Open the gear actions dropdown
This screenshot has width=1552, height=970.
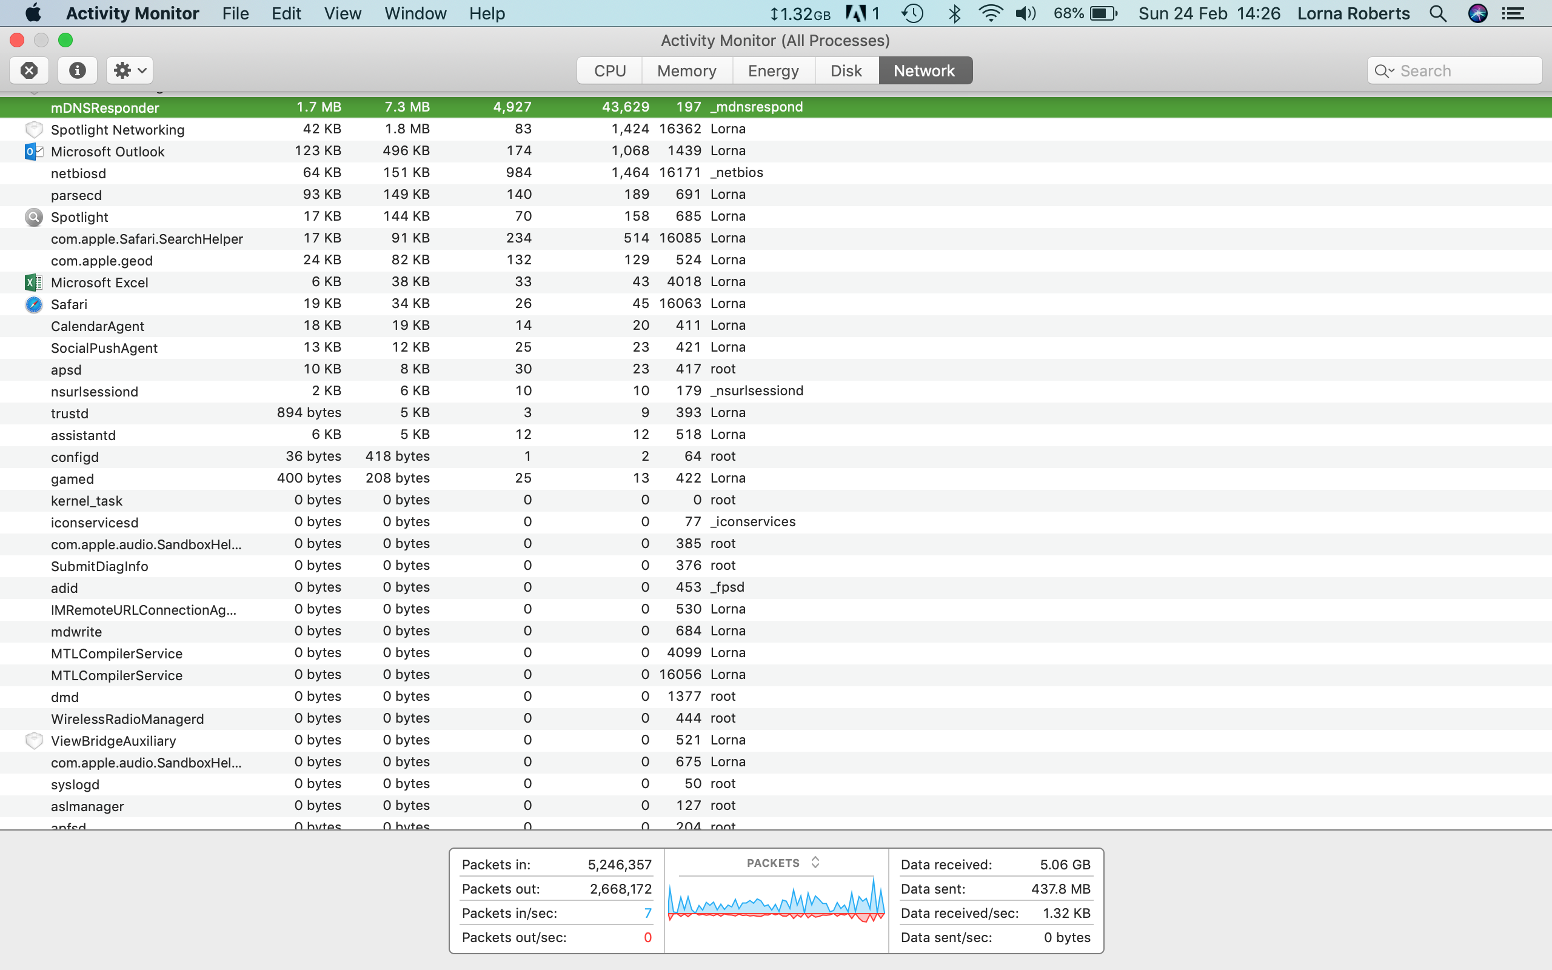tap(130, 70)
